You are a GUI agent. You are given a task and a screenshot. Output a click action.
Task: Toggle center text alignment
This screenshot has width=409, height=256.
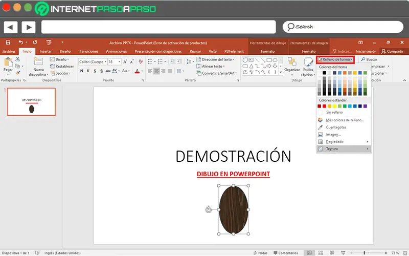click(157, 71)
